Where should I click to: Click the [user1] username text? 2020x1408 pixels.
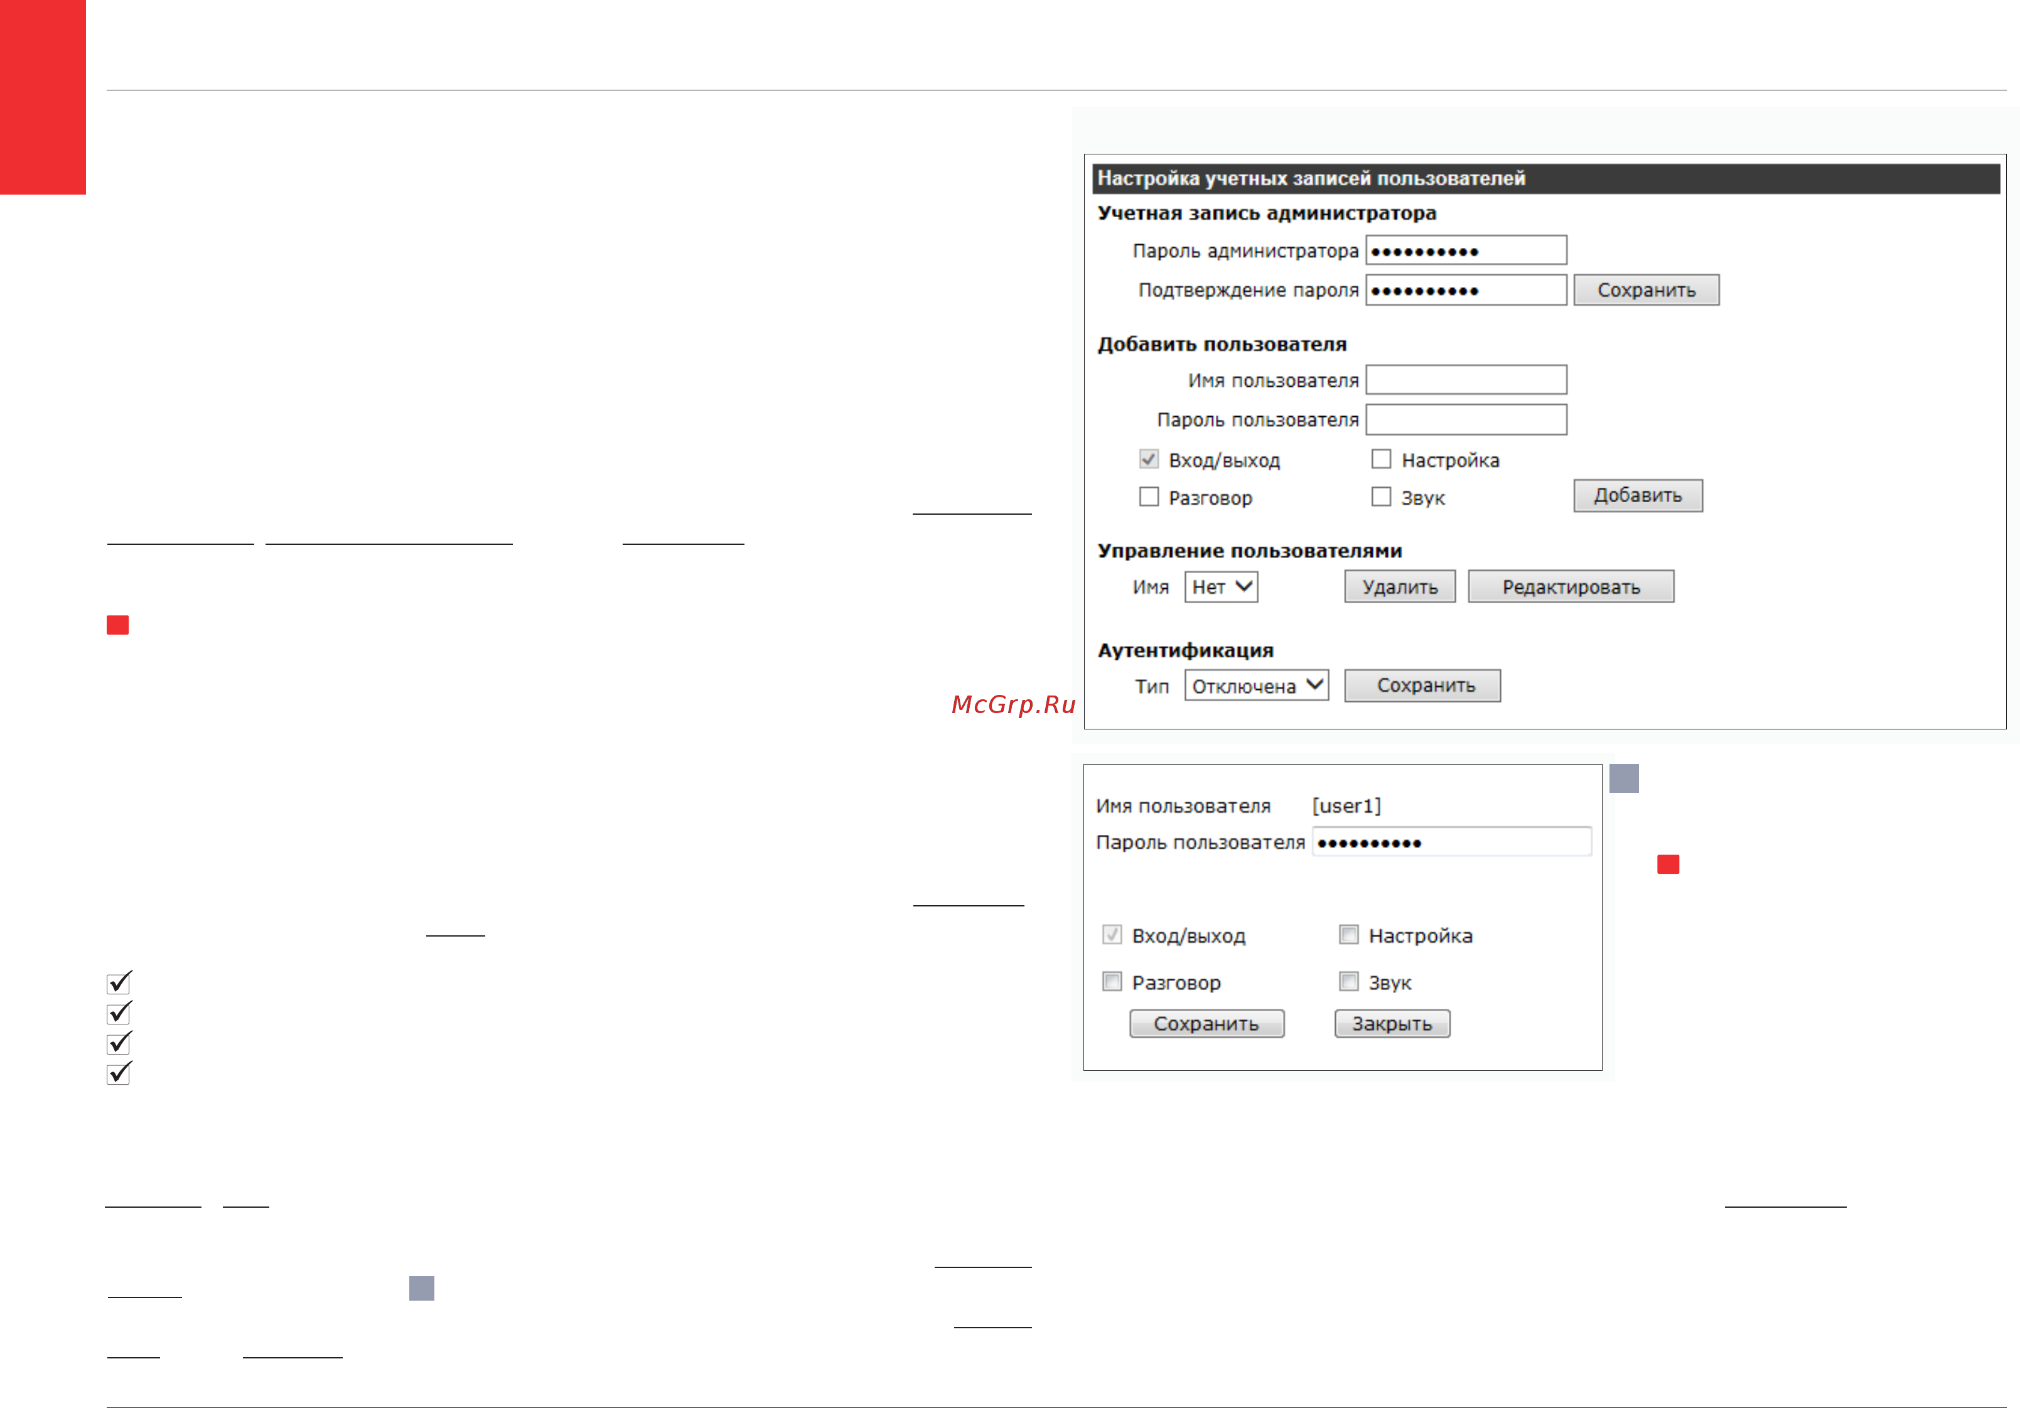pos(1346,806)
